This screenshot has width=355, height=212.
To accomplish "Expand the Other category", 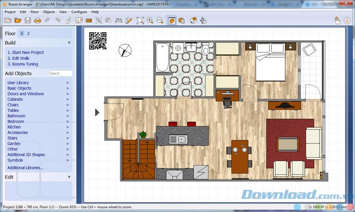I will (38, 149).
